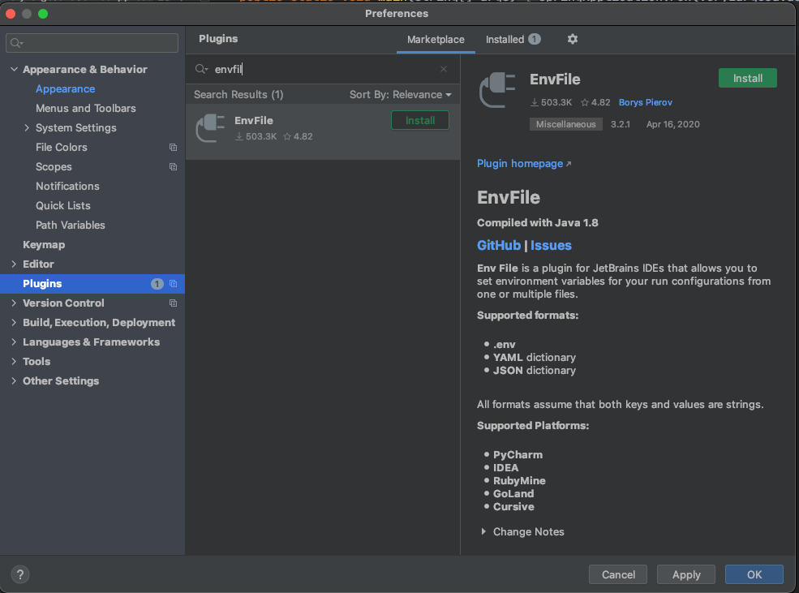Click the project-level icon beside Scopes
Image resolution: width=799 pixels, height=593 pixels.
click(173, 167)
